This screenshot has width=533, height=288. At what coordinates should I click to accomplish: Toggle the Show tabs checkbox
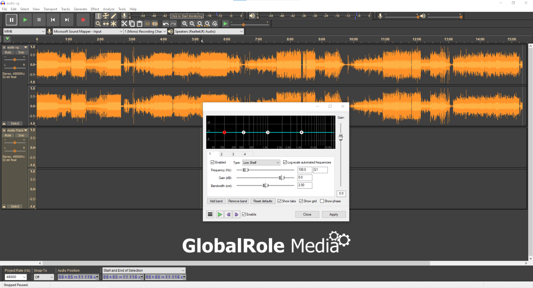click(279, 201)
